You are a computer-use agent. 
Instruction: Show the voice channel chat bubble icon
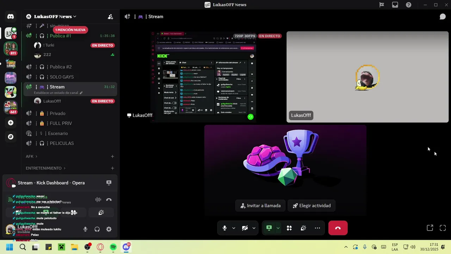[x=443, y=17]
